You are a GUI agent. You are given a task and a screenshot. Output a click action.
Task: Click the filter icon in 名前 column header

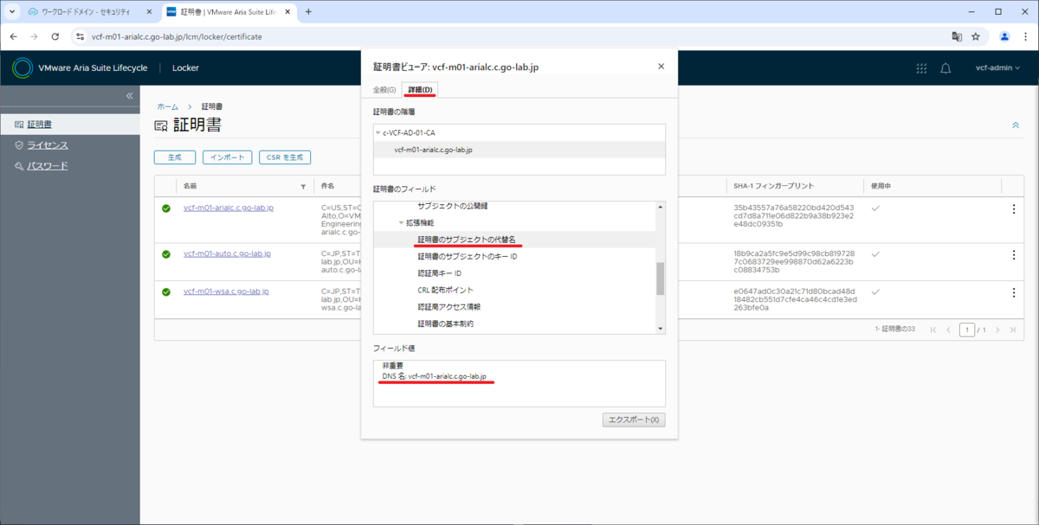coord(303,187)
